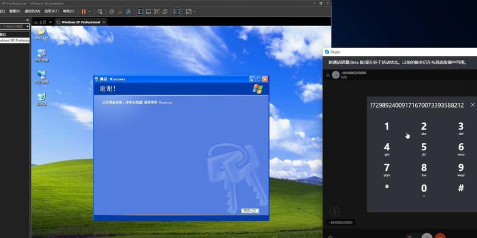Dial 2 abc on the Skype keypad
477x238 pixels.
tap(423, 128)
